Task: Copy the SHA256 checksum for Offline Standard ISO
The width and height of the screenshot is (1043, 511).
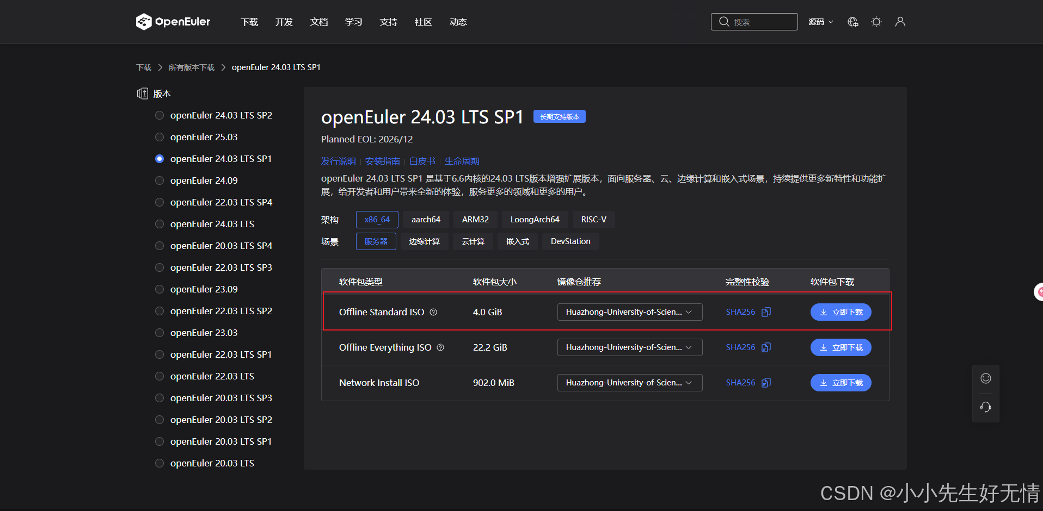Action: (766, 311)
